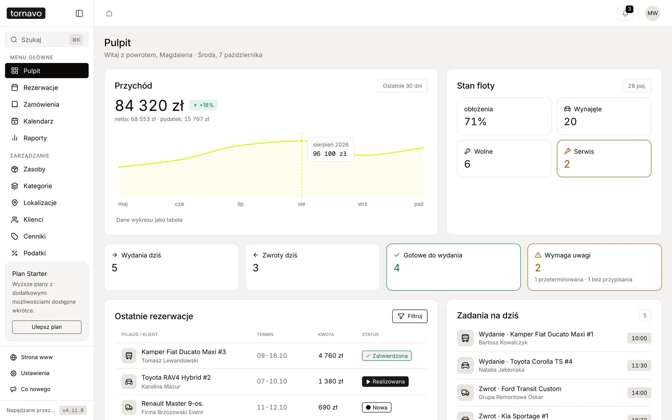672x420 pixels.
Task: Go to Rezerwacje in the sidebar
Action: 47,87
